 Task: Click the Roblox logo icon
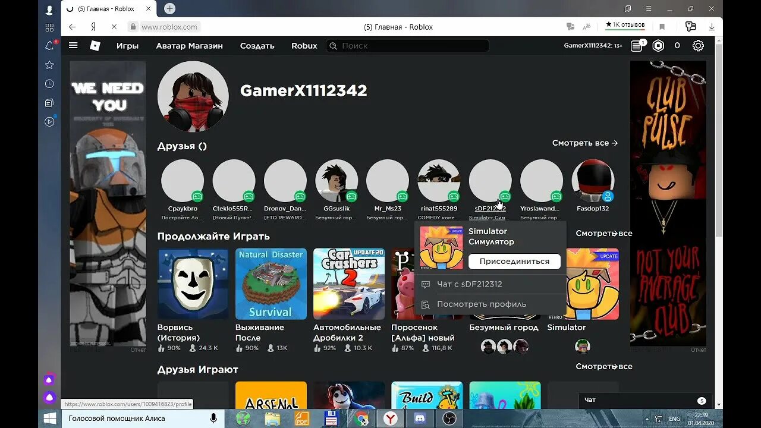(x=95, y=46)
